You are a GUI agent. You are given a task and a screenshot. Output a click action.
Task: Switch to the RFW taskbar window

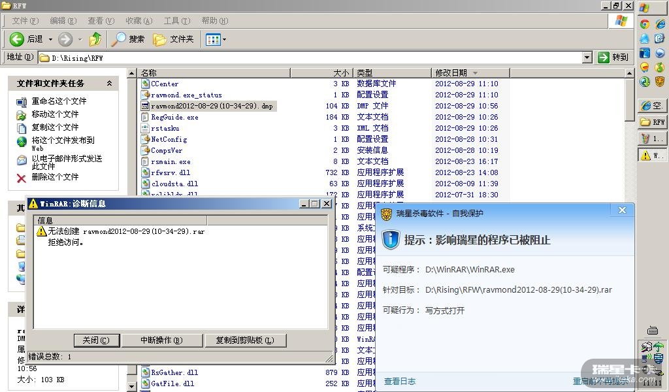pos(653,122)
